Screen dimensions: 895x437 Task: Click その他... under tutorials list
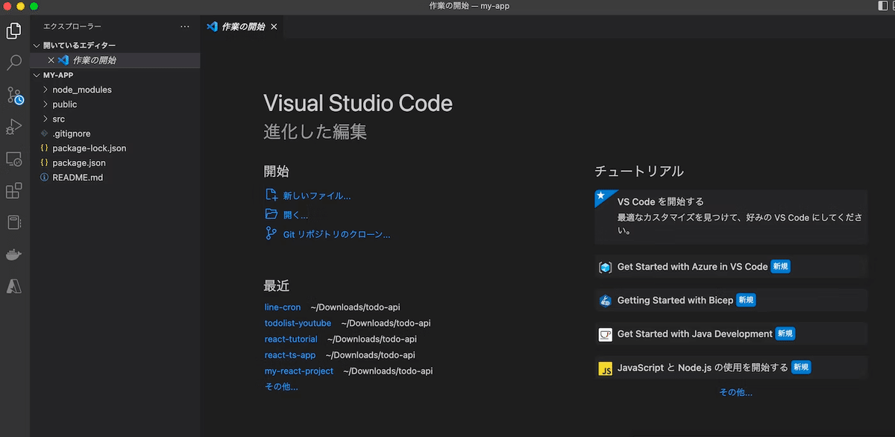[735, 392]
